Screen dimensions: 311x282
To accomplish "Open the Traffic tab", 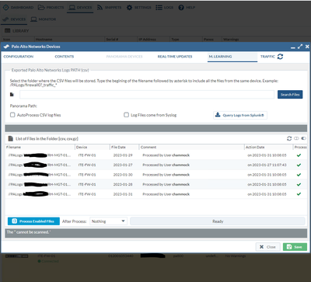I will [267, 57].
